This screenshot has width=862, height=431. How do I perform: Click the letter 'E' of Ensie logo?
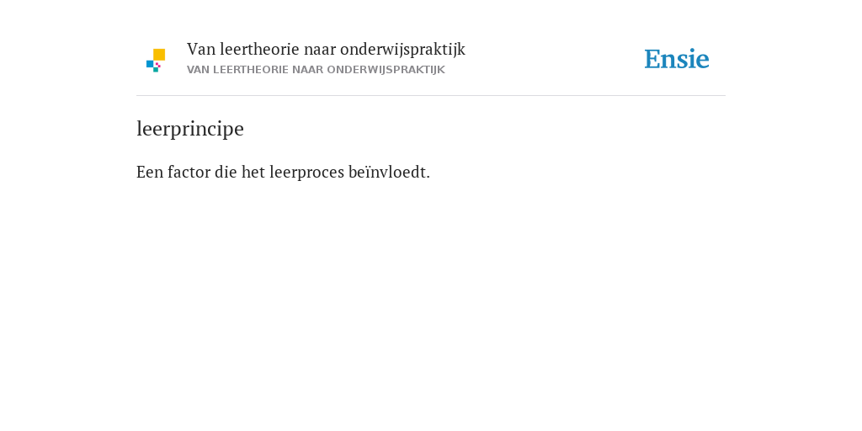(x=652, y=59)
